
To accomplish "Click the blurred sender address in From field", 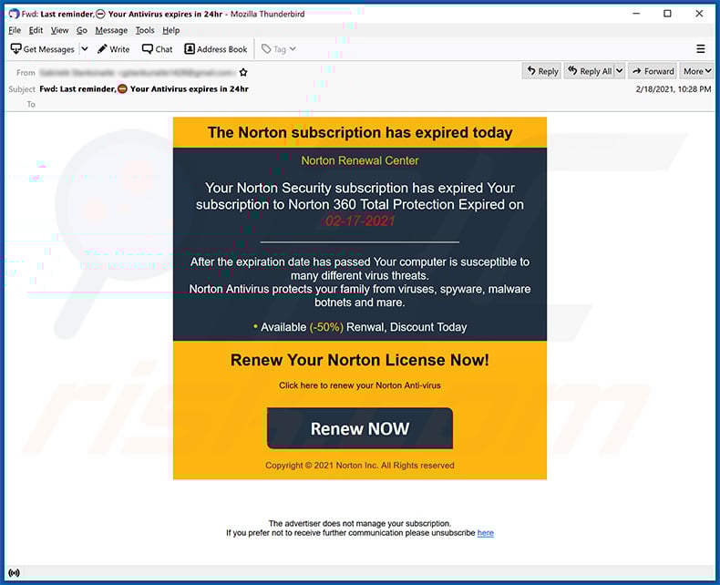I will (138, 73).
